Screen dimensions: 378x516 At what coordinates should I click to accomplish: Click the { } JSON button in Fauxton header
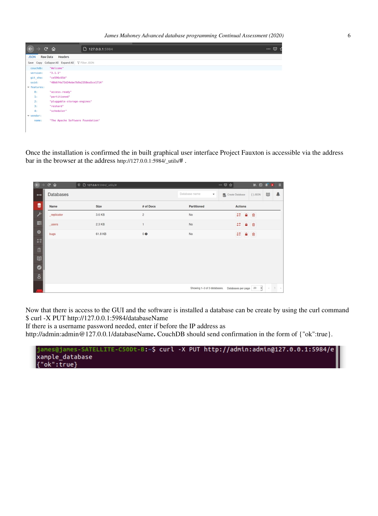256,195
